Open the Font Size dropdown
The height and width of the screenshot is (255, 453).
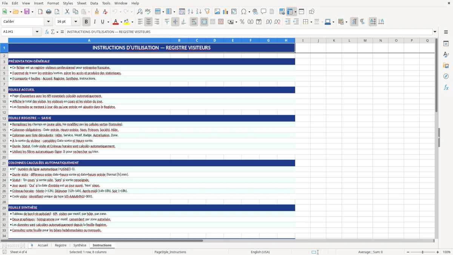(76, 22)
